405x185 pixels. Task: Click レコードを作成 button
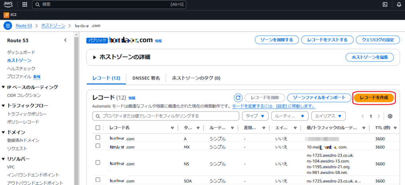tap(374, 98)
